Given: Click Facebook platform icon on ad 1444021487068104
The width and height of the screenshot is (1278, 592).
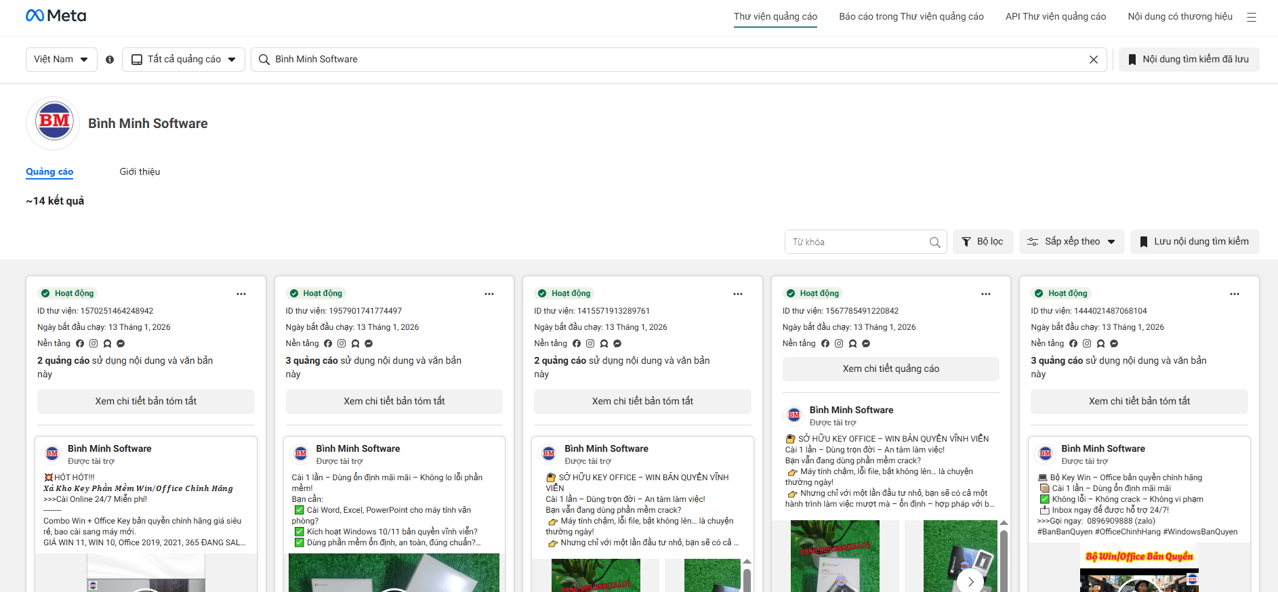Looking at the screenshot, I should click(1073, 343).
